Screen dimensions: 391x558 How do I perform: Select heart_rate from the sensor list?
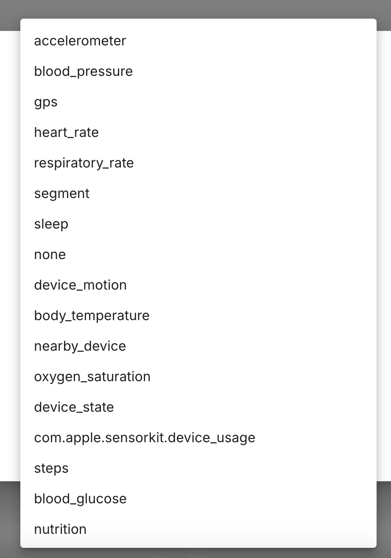pyautogui.click(x=66, y=132)
